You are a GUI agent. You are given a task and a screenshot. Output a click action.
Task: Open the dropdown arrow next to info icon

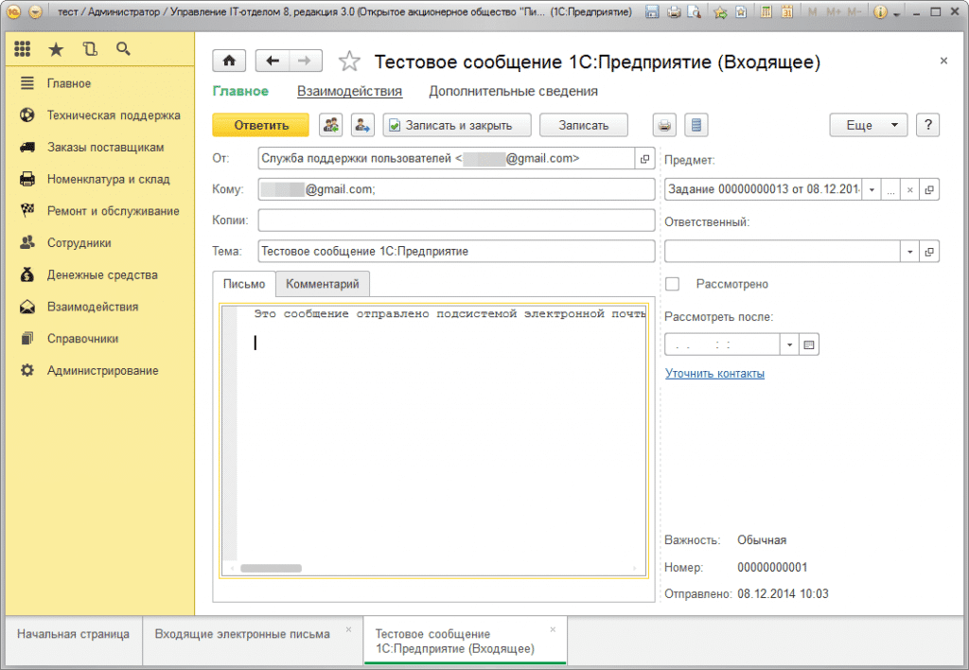click(x=897, y=13)
